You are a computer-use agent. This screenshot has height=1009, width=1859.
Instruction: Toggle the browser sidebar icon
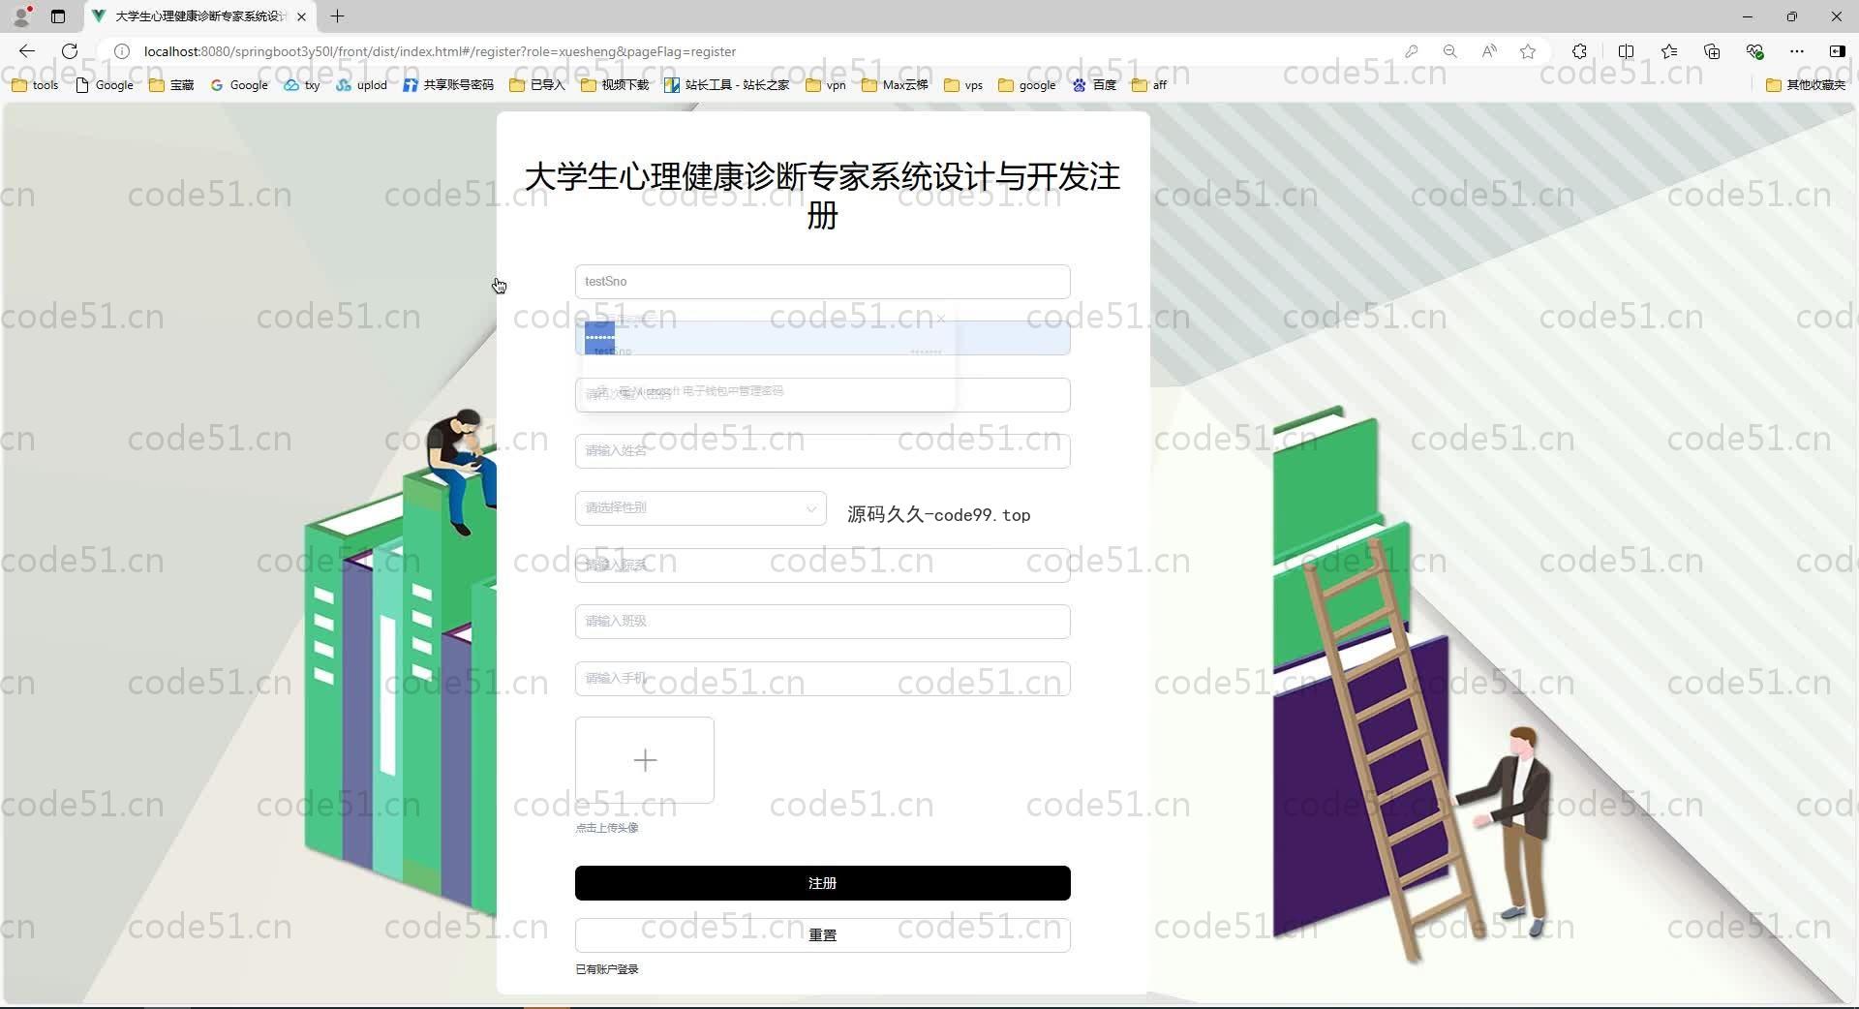click(x=1837, y=51)
